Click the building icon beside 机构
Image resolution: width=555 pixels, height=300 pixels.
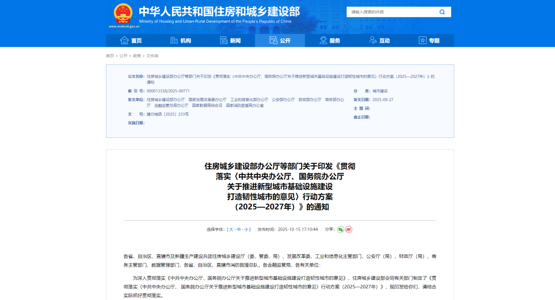pos(174,41)
